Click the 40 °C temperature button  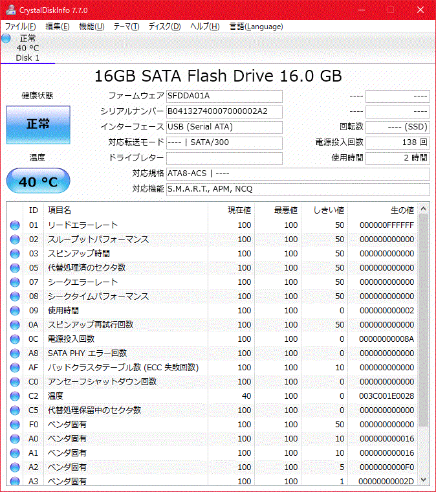pyautogui.click(x=38, y=182)
